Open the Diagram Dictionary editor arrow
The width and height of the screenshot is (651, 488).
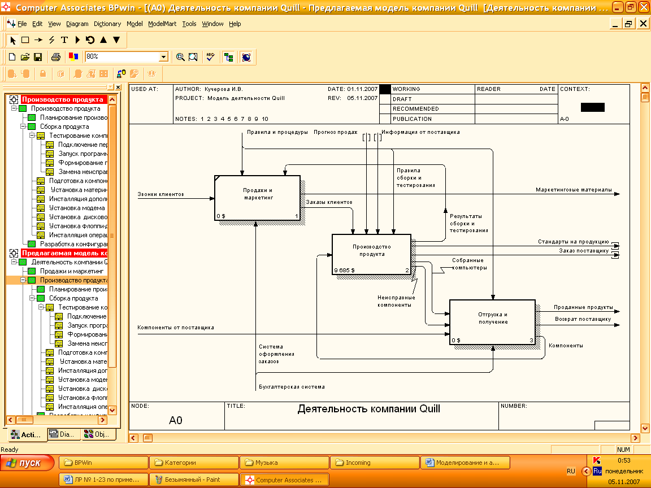pos(77,40)
